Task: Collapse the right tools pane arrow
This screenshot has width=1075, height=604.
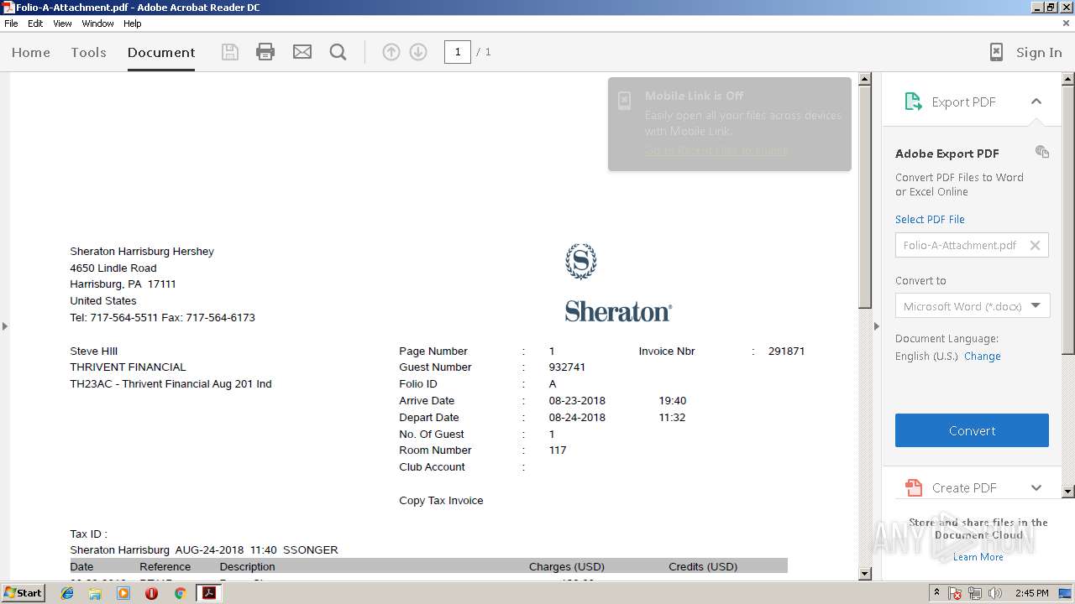Action: click(x=877, y=325)
